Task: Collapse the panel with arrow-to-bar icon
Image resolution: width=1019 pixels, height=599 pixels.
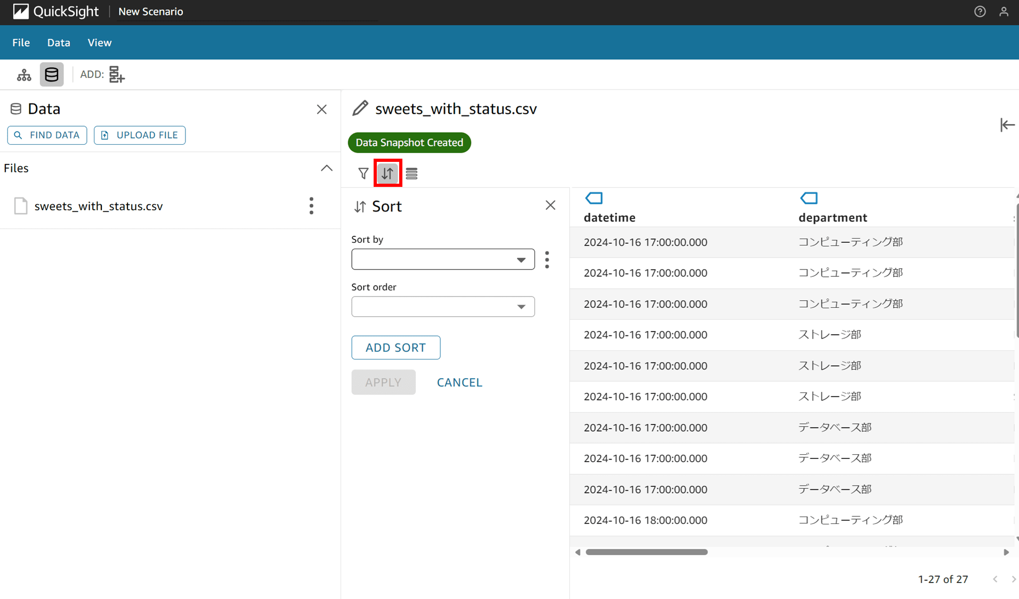Action: 1007,125
